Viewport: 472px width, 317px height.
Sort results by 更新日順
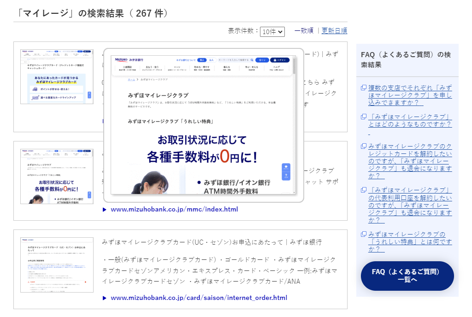pos(334,31)
